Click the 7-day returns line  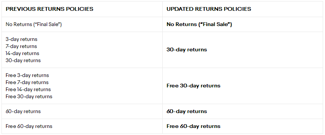[21, 46]
